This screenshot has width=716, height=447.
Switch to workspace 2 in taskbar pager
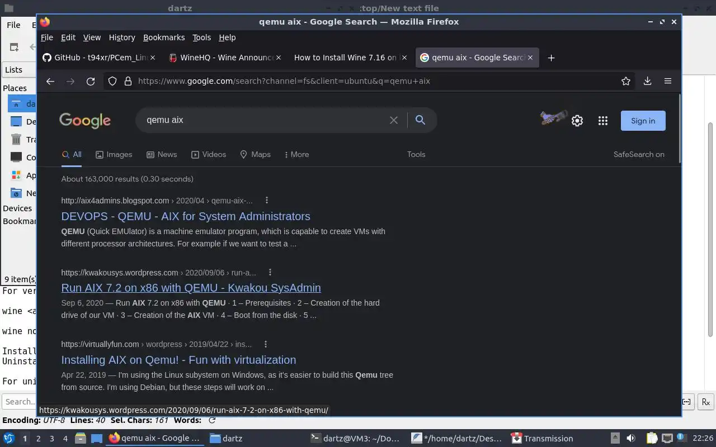39,439
